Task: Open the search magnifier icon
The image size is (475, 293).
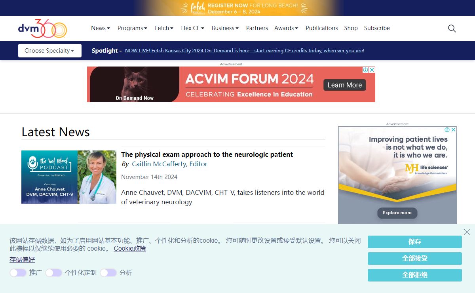Action: tap(452, 29)
